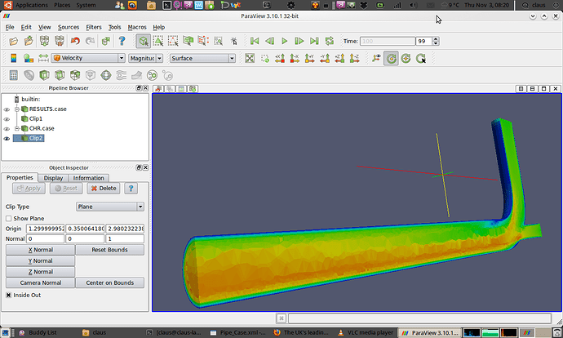The image size is (563, 338).
Task: Split the view horizontally icon
Action: pyautogui.click(x=521, y=88)
